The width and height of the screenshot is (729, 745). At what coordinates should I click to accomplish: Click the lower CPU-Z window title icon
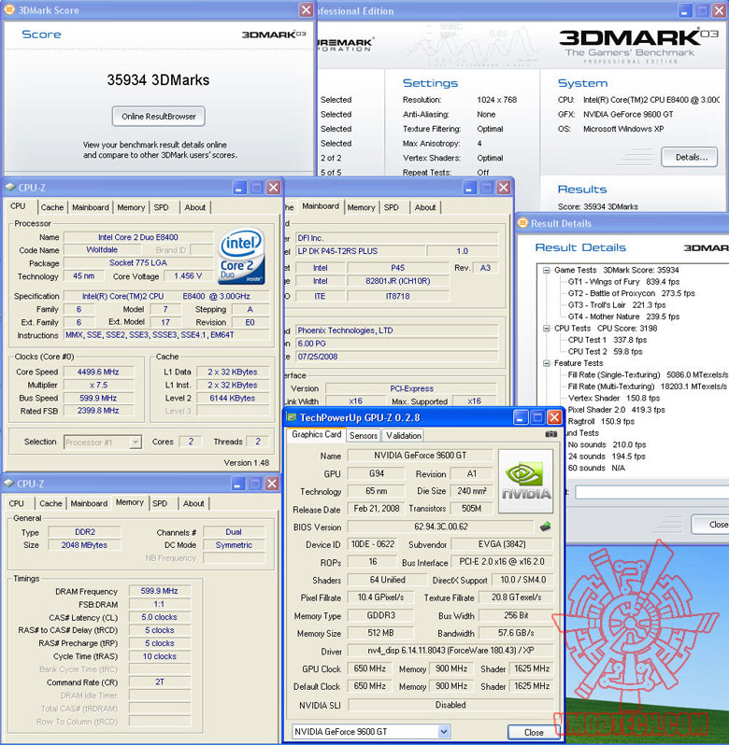point(9,484)
